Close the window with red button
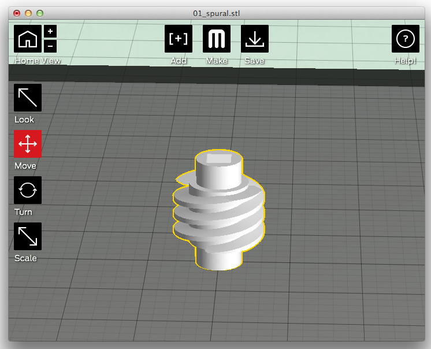 click(x=17, y=13)
